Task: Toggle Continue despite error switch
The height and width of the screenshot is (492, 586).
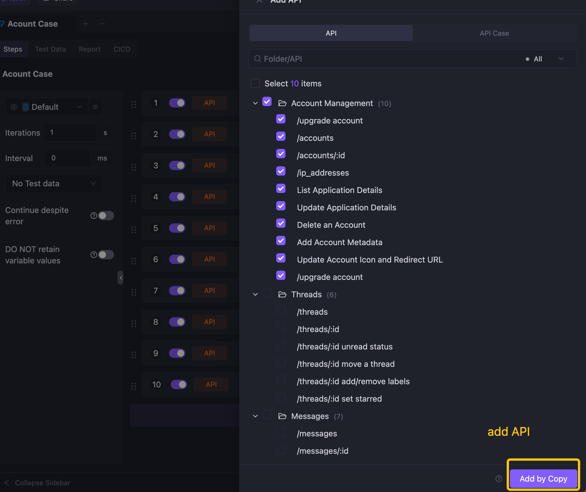Action: 106,215
